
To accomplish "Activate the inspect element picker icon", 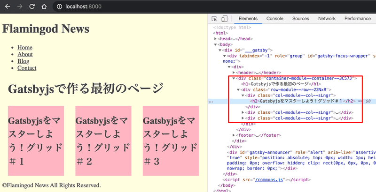I will pyautogui.click(x=214, y=19).
